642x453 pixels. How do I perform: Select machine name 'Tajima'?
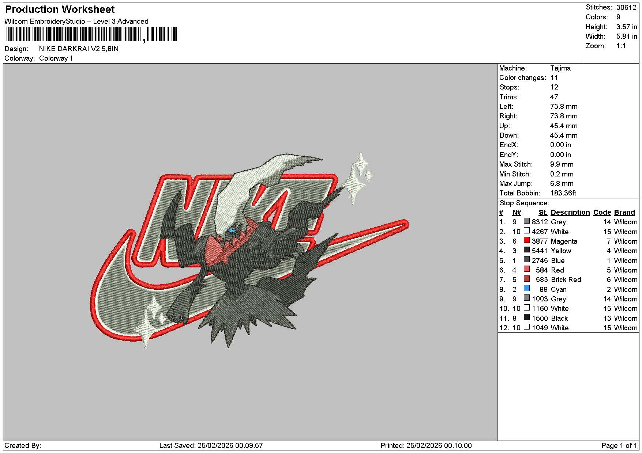point(560,68)
